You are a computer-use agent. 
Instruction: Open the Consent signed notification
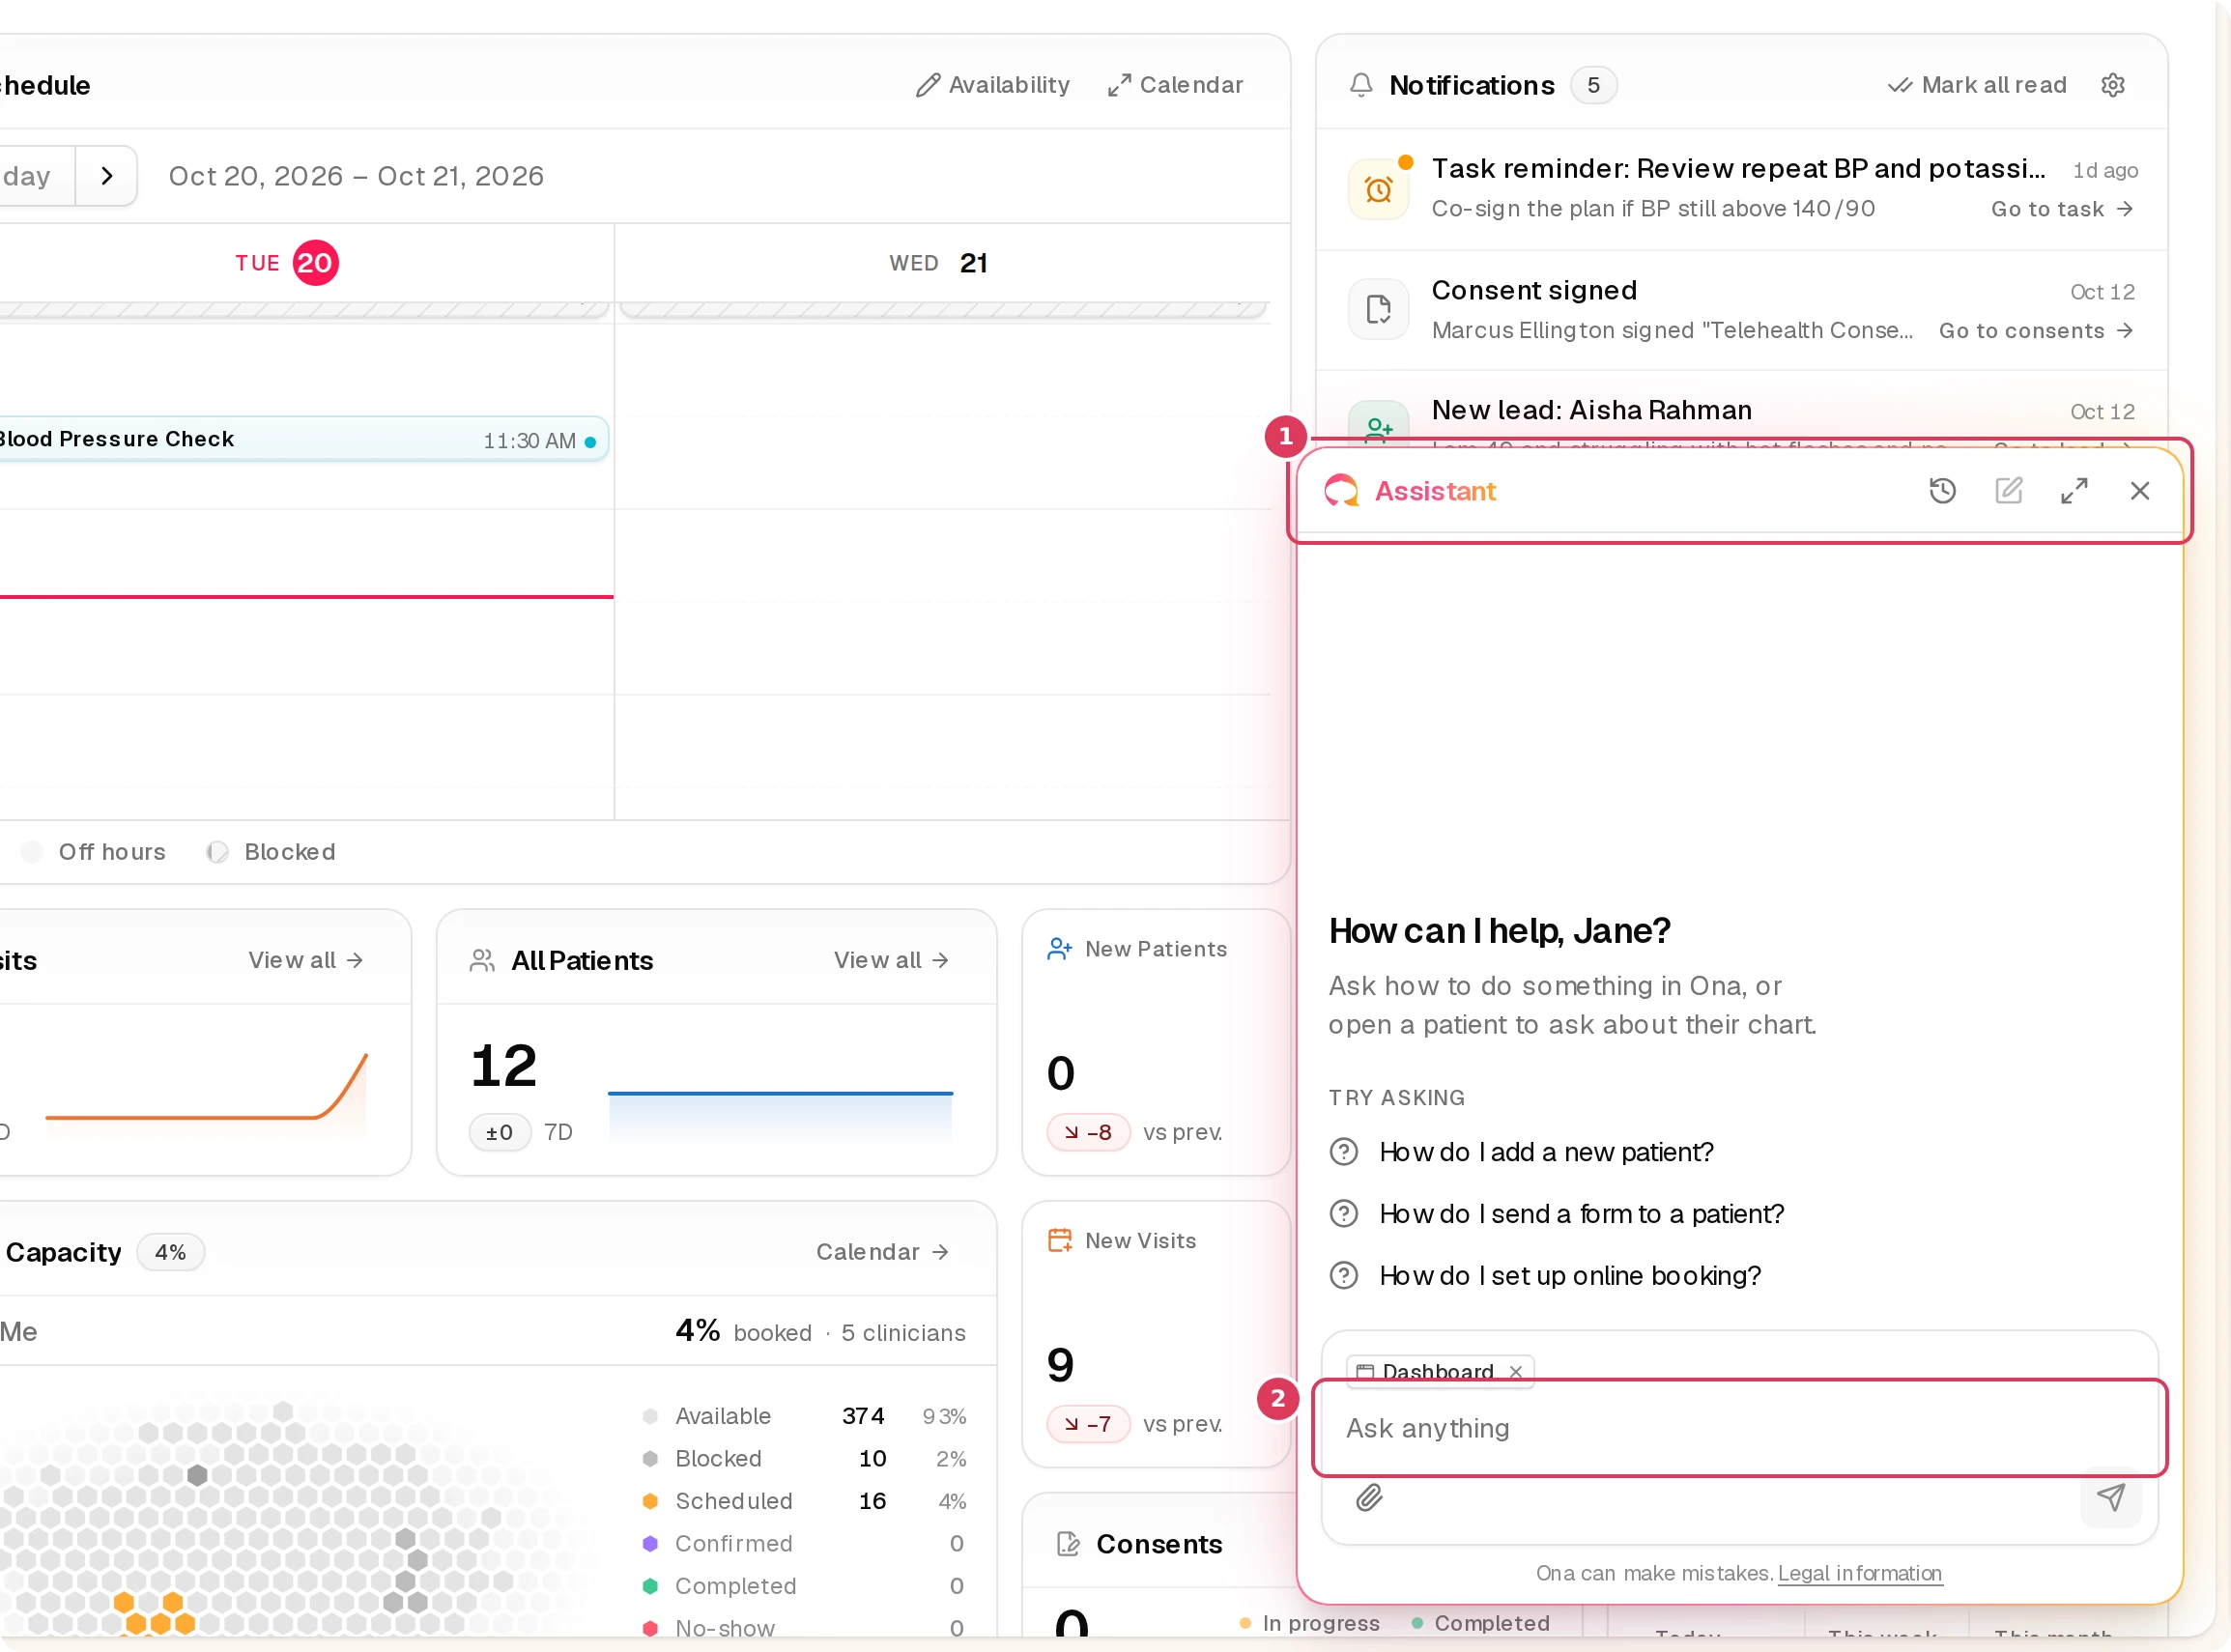pos(1741,310)
